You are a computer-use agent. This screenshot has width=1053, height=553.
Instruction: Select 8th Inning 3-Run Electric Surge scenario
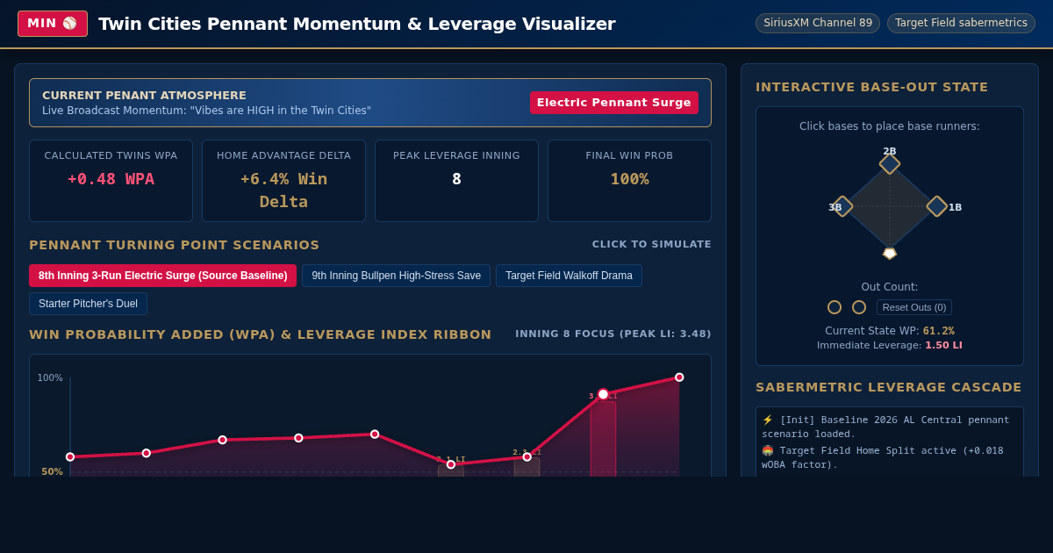pos(162,276)
